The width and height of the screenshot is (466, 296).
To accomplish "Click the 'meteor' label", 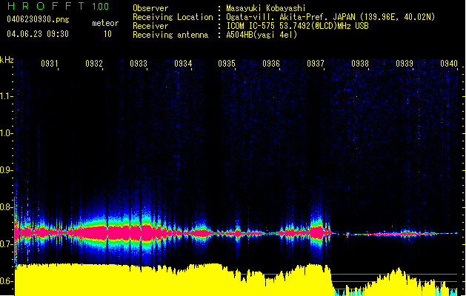I will 105,23.
